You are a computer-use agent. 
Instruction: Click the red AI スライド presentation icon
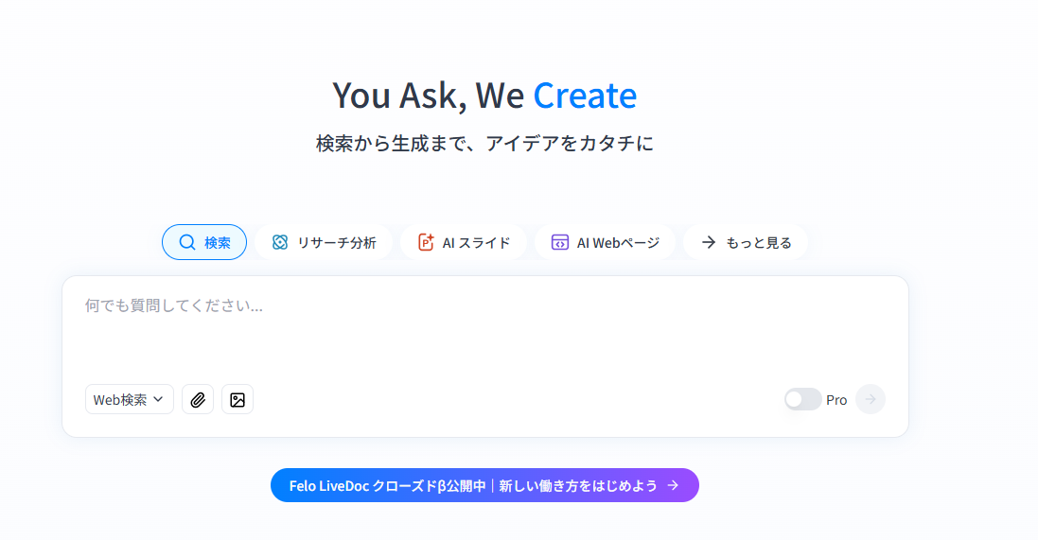[426, 242]
